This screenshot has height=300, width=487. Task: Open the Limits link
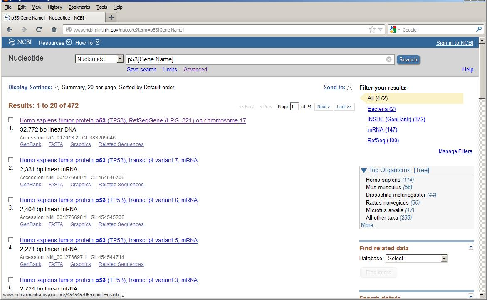[x=170, y=69]
